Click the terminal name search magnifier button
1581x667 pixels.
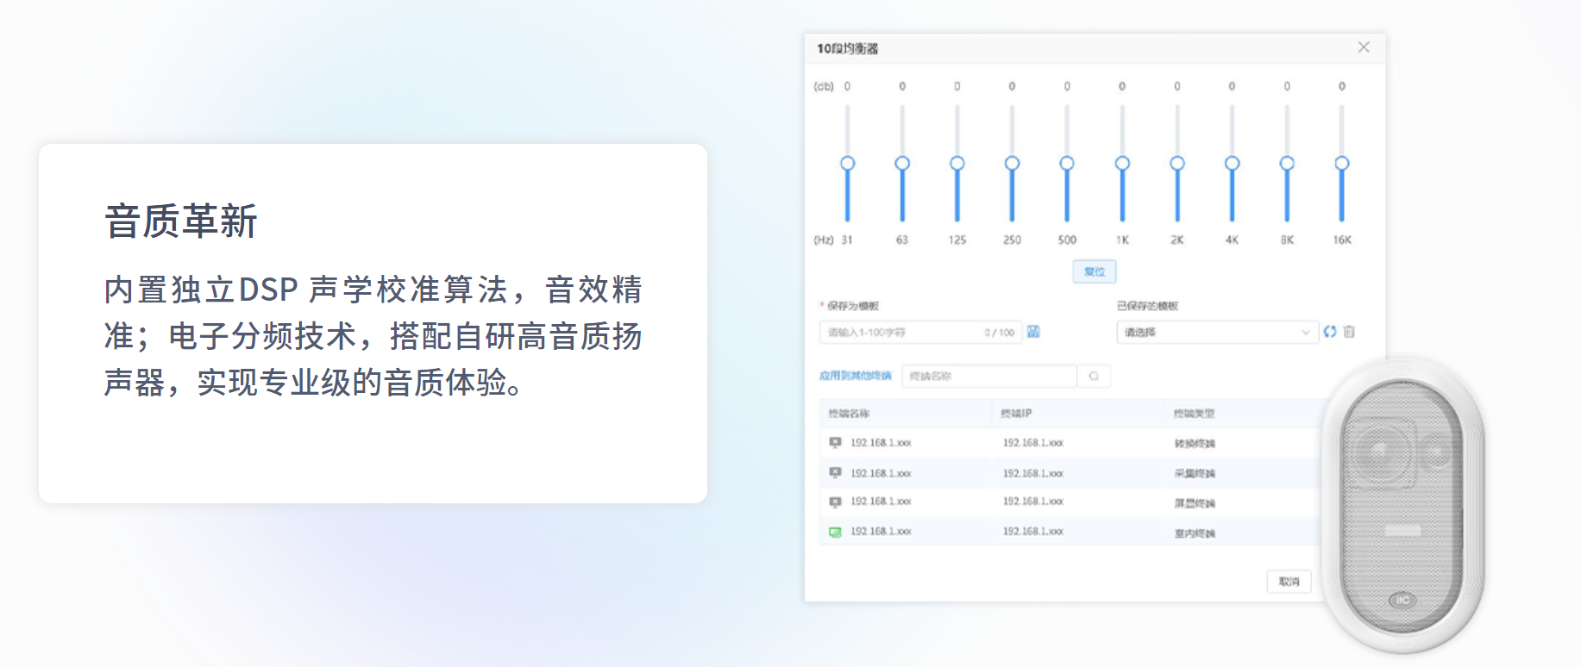tap(1094, 377)
